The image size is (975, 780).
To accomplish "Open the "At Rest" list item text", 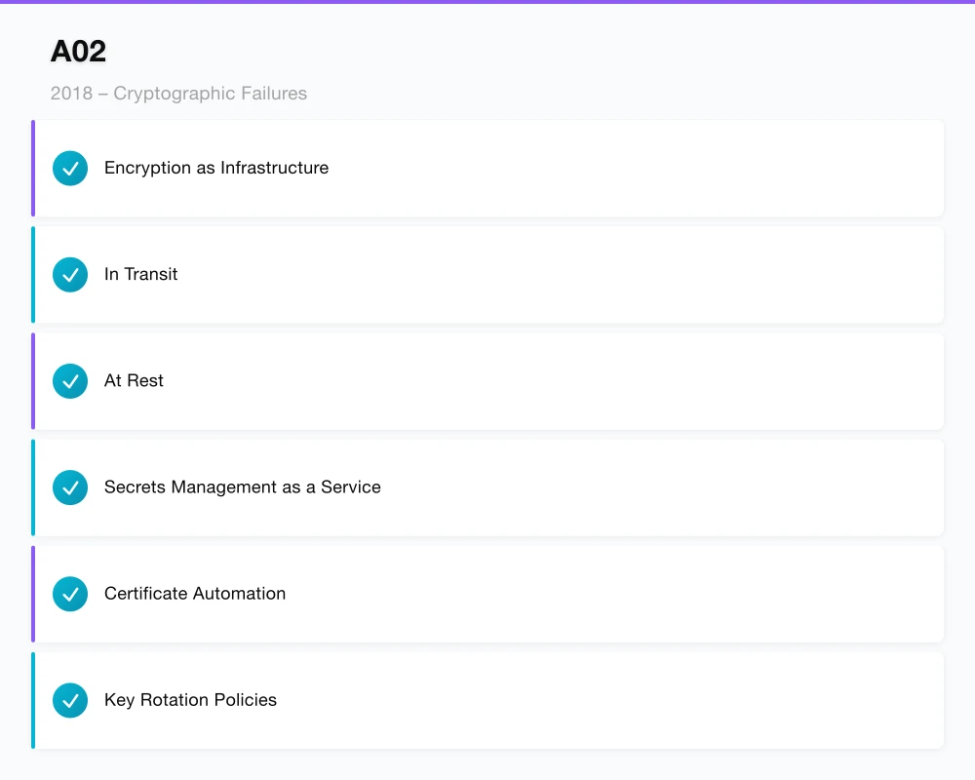I will pyautogui.click(x=134, y=380).
